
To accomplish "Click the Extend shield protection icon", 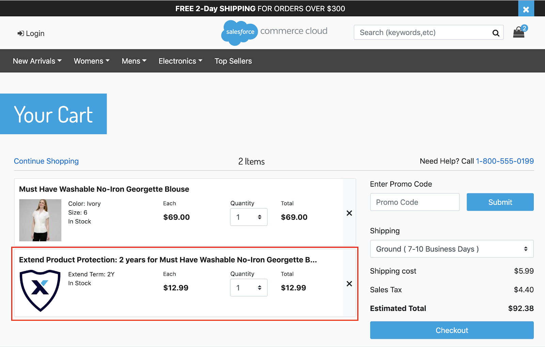I will 40,291.
